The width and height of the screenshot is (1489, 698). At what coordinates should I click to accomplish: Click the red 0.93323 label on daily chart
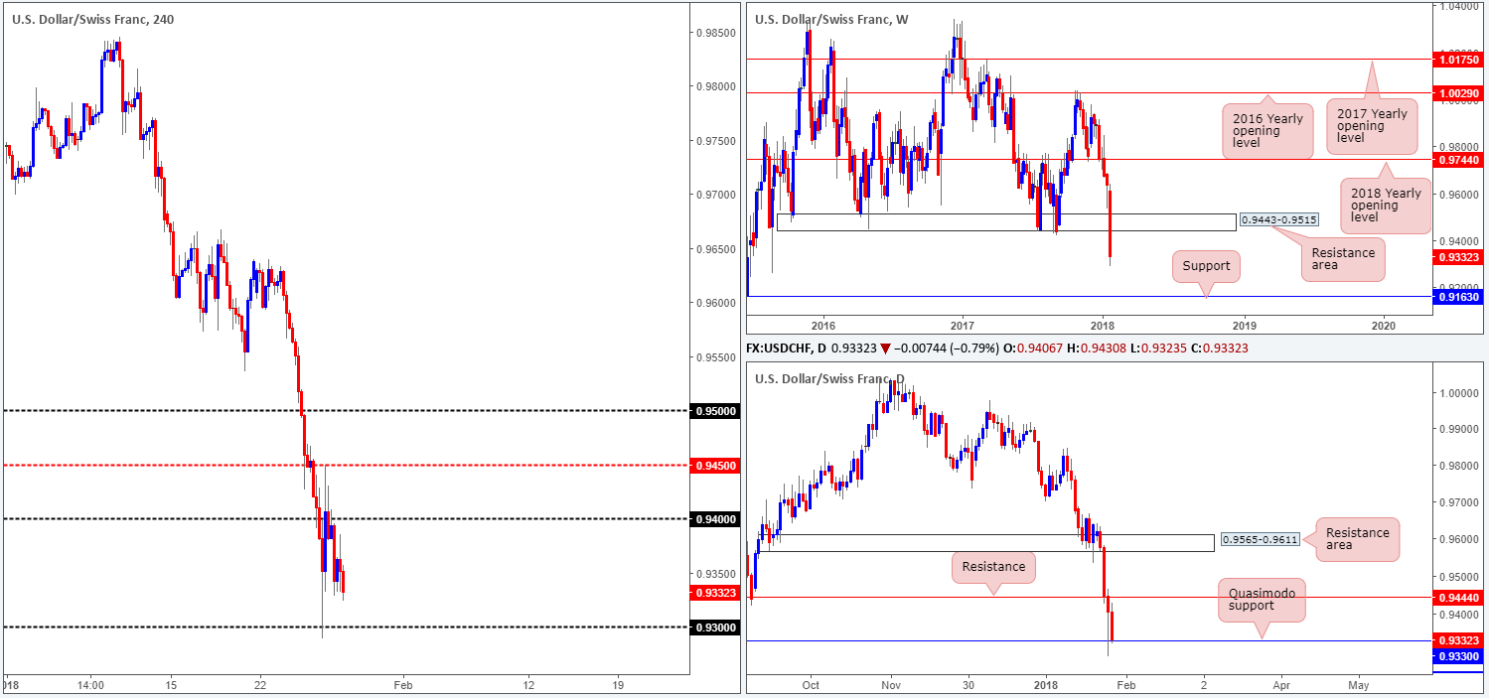point(1459,640)
